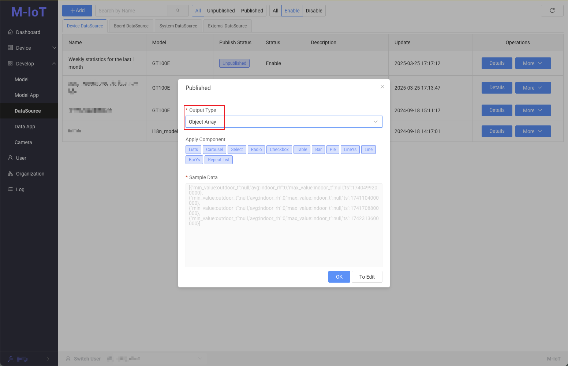Expand the Device menu chevron
The image size is (568, 366).
[x=54, y=48]
